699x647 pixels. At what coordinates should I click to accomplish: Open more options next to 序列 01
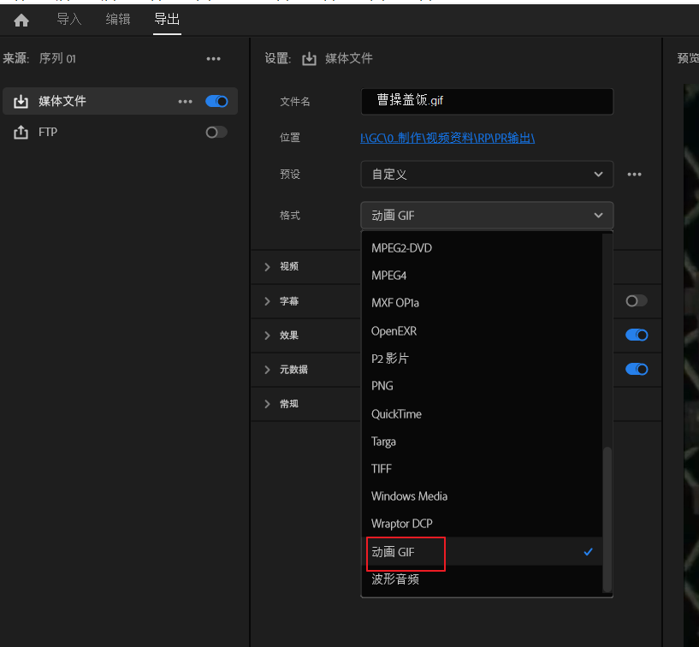click(213, 59)
